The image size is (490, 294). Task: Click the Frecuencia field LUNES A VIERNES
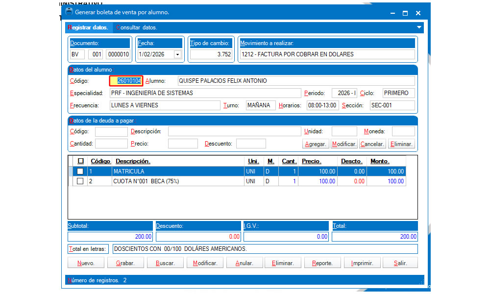click(165, 105)
